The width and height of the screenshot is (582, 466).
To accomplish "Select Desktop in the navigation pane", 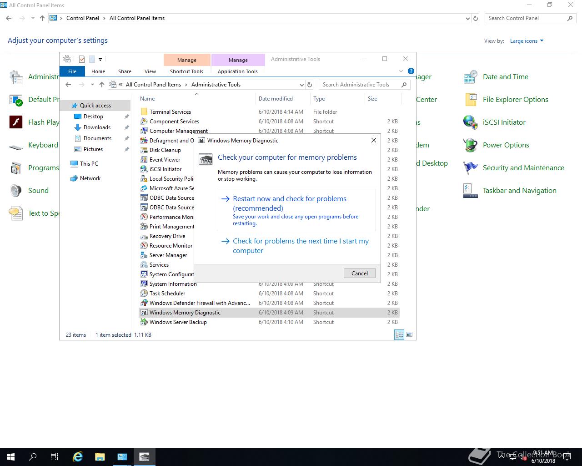I will point(93,116).
